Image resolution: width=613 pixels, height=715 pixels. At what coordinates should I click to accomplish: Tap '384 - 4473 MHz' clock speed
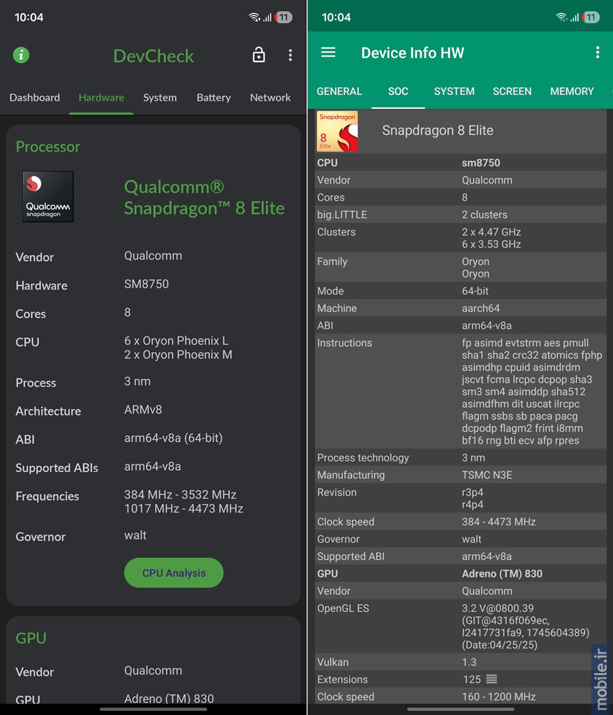click(x=498, y=522)
